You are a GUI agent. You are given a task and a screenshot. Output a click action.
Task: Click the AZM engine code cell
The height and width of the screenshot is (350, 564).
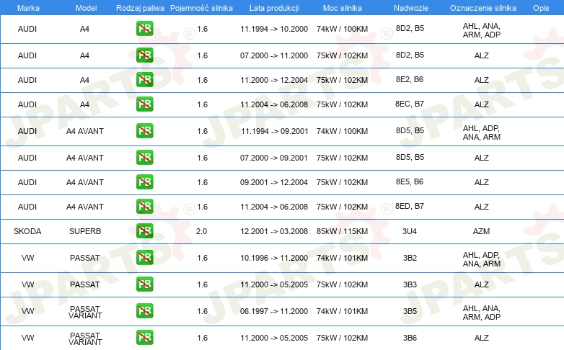click(481, 231)
